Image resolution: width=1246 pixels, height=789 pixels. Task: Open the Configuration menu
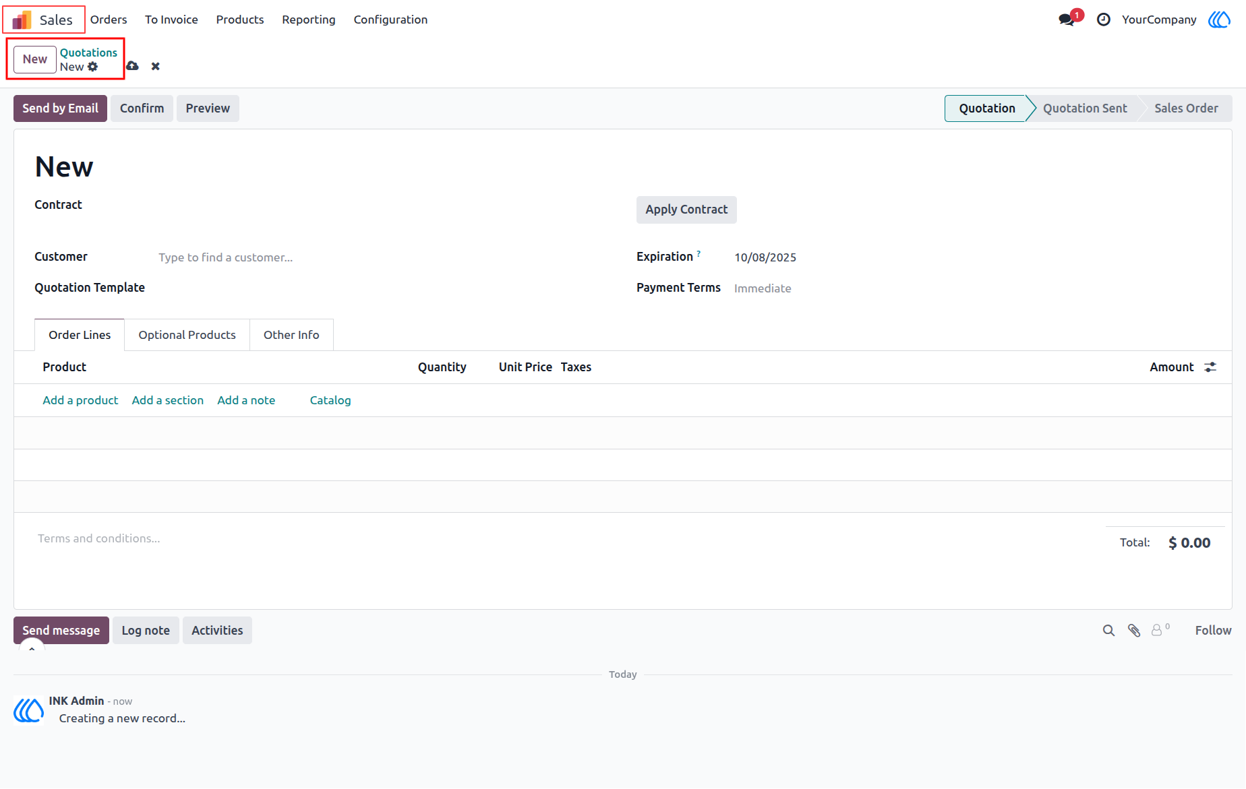(390, 20)
